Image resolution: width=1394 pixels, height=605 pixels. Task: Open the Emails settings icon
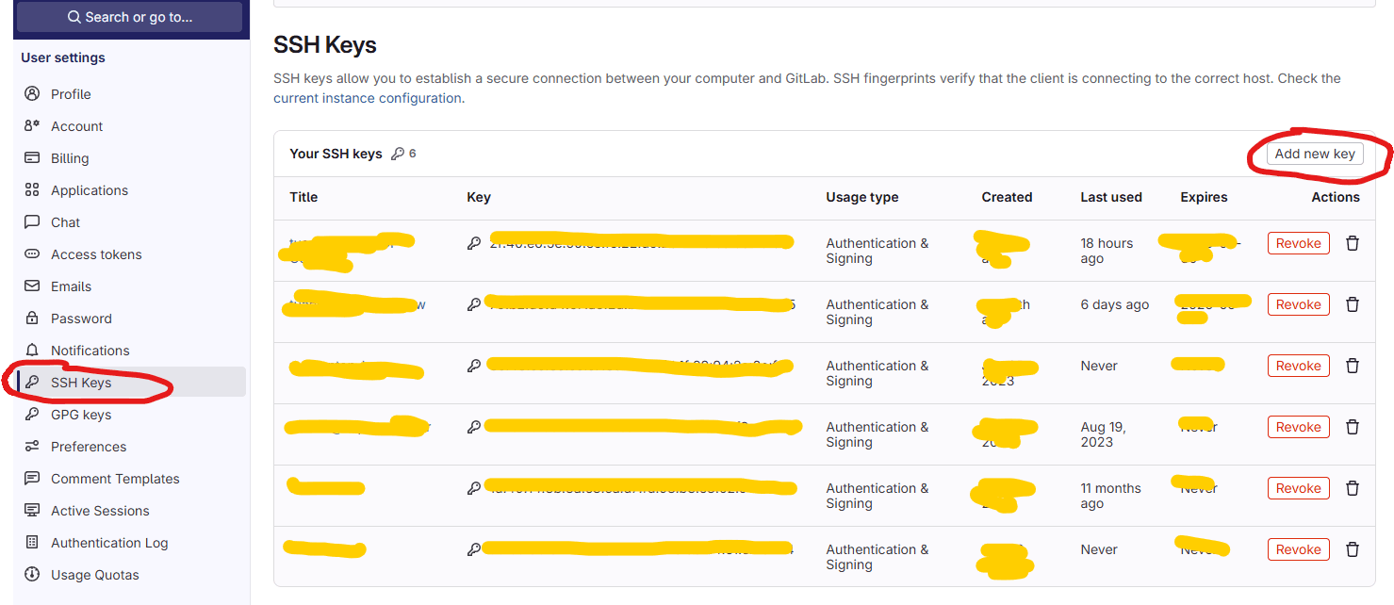click(31, 286)
